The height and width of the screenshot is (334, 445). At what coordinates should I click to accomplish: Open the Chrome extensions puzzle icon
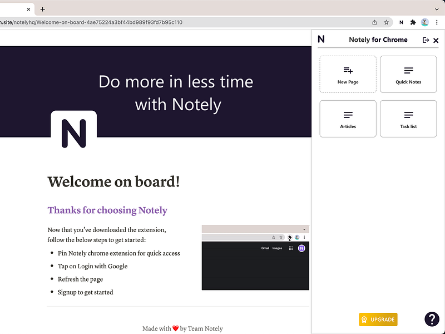pos(413,22)
